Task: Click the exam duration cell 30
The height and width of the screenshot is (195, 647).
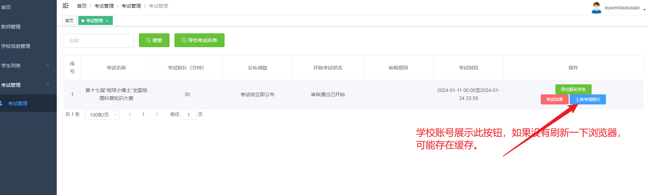Action: (187, 94)
